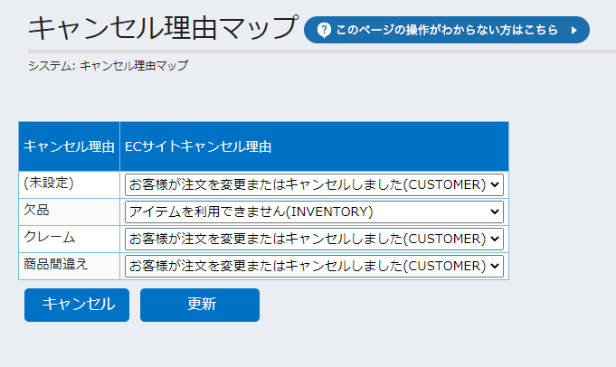This screenshot has width=616, height=367.
Task: Click the chevron arrow in the クレーム row
Action: (x=495, y=239)
